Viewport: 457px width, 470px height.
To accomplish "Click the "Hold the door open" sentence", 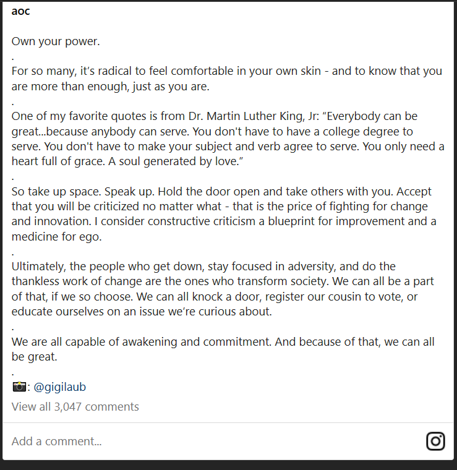I will [x=204, y=191].
